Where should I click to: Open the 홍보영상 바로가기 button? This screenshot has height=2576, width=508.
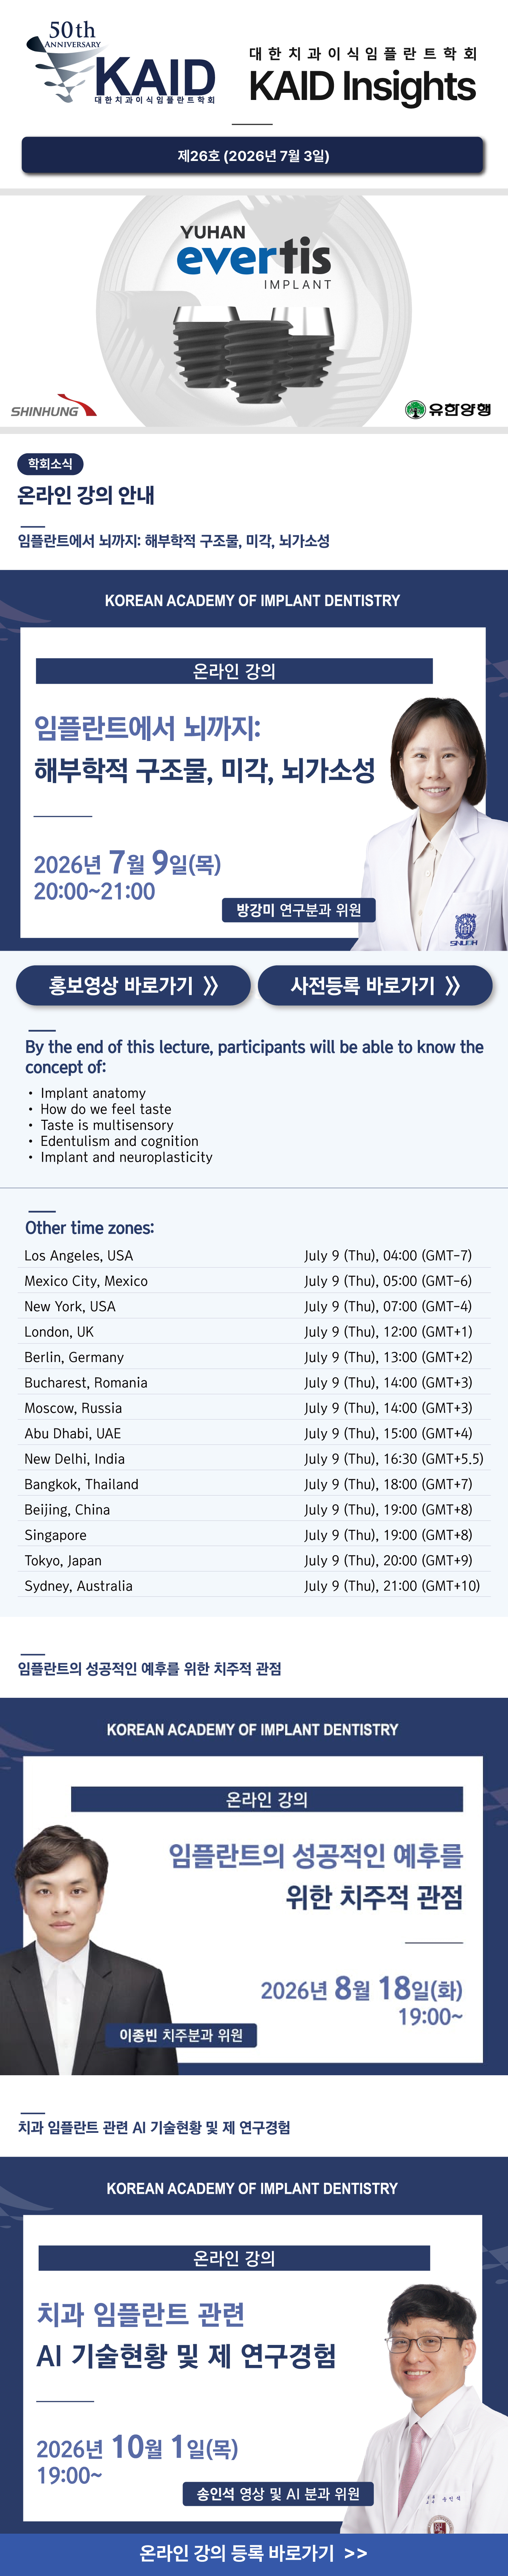click(x=133, y=985)
